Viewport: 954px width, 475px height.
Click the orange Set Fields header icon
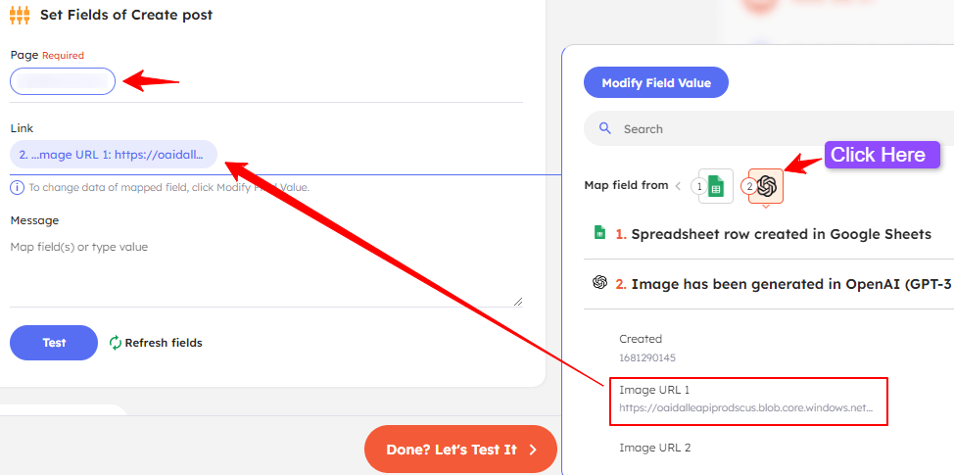[20, 15]
